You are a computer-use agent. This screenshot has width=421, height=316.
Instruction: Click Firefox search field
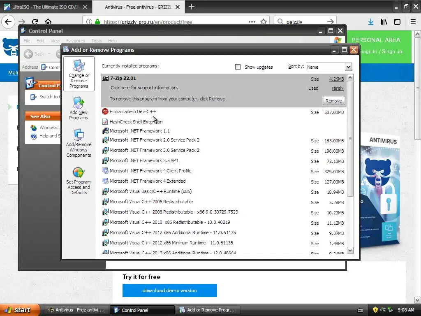point(305,22)
